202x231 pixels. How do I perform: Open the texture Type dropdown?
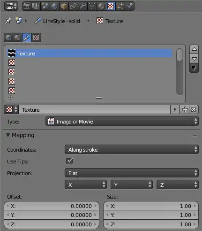tap(122, 122)
